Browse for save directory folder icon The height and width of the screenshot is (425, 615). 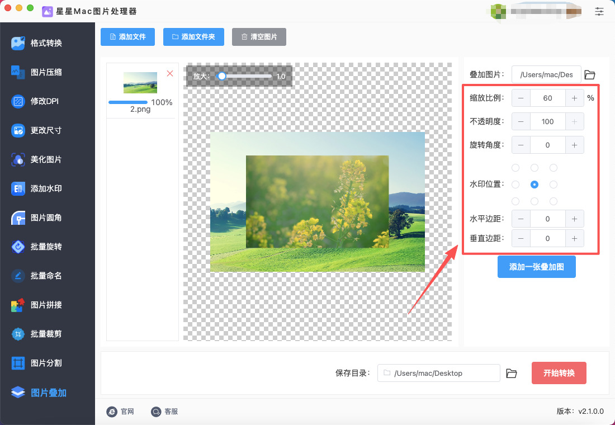pos(511,373)
